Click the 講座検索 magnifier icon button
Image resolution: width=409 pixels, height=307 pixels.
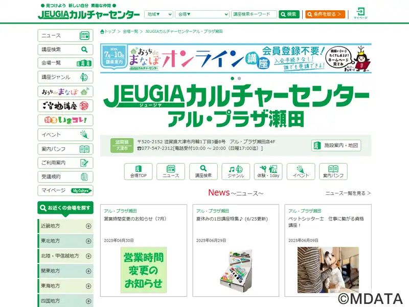(x=203, y=171)
